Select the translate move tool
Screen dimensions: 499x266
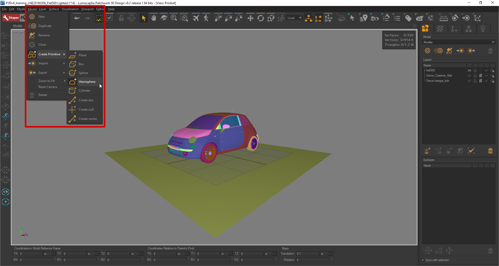(x=250, y=18)
